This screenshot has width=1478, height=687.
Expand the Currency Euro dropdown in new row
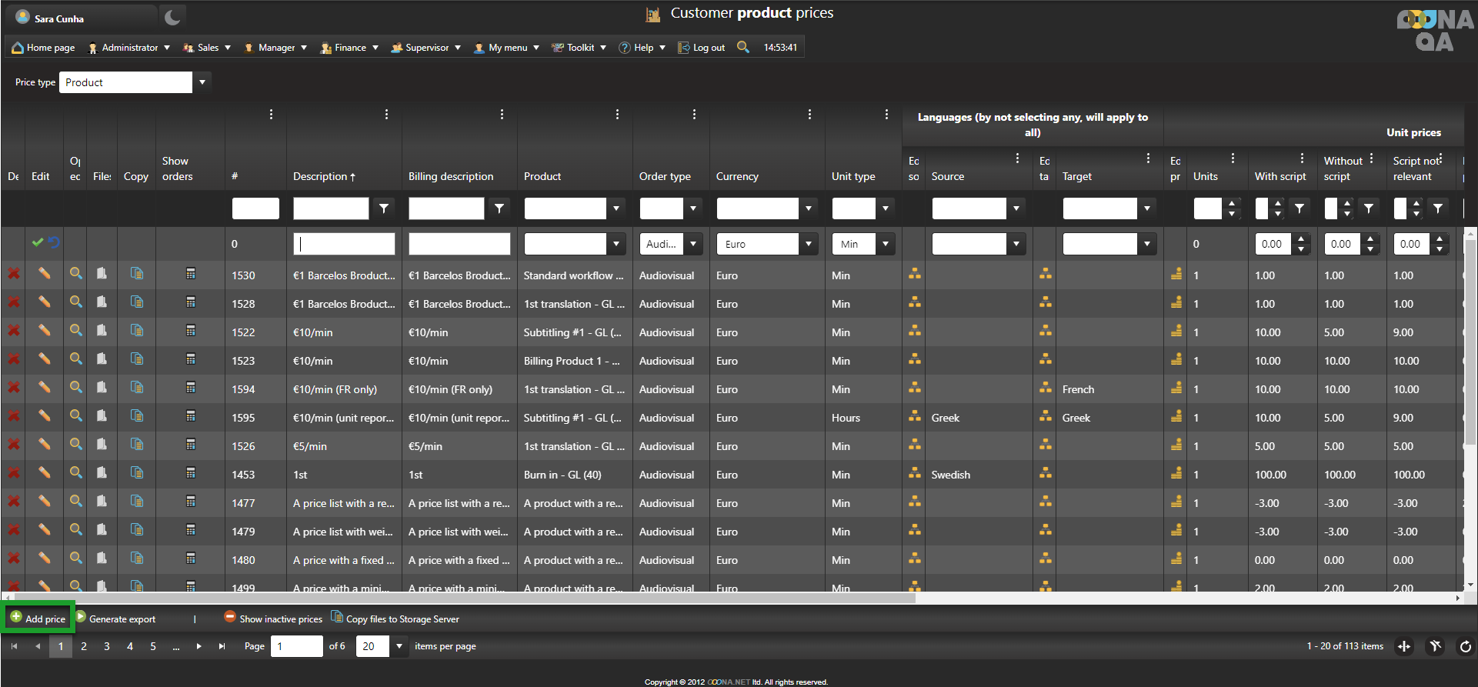click(x=809, y=244)
